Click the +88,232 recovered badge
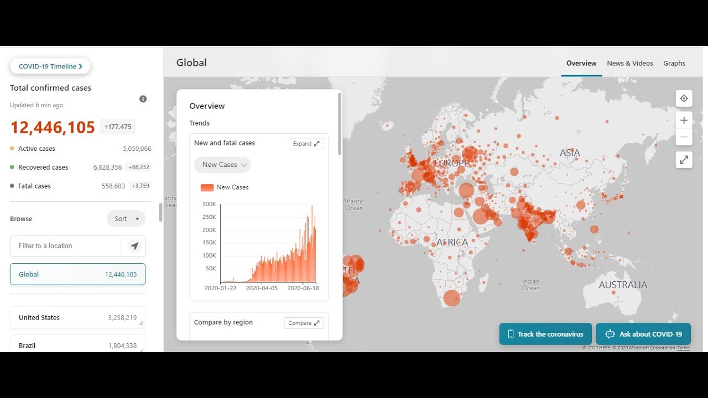Image resolution: width=708 pixels, height=398 pixels. pos(139,167)
